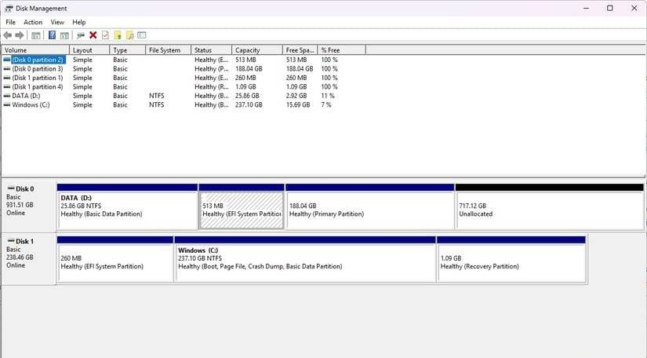Open the File menu
647x358 pixels.
point(11,22)
